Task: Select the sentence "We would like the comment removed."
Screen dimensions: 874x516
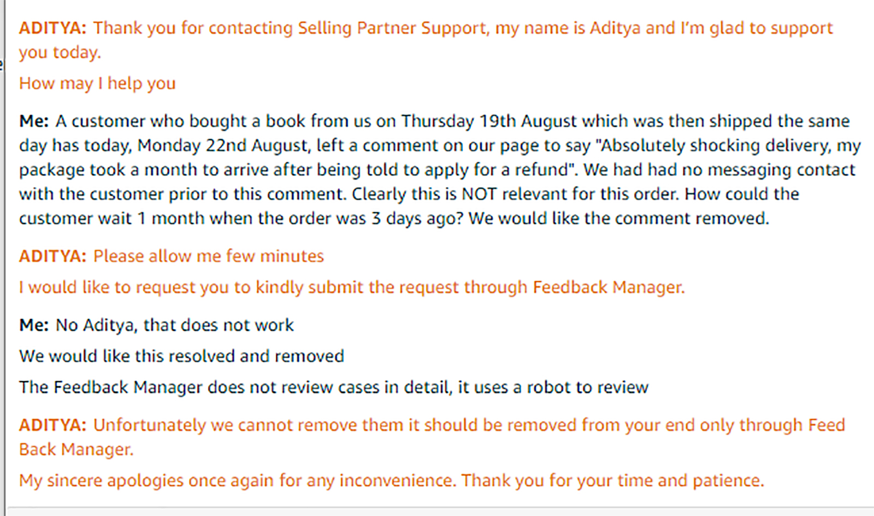Action: coord(618,219)
